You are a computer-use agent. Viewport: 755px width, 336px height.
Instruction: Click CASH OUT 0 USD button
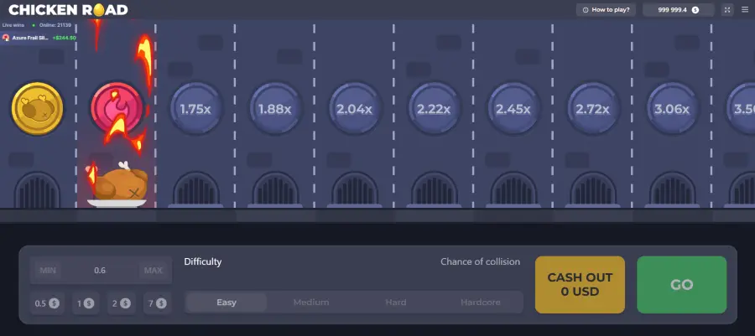click(580, 285)
